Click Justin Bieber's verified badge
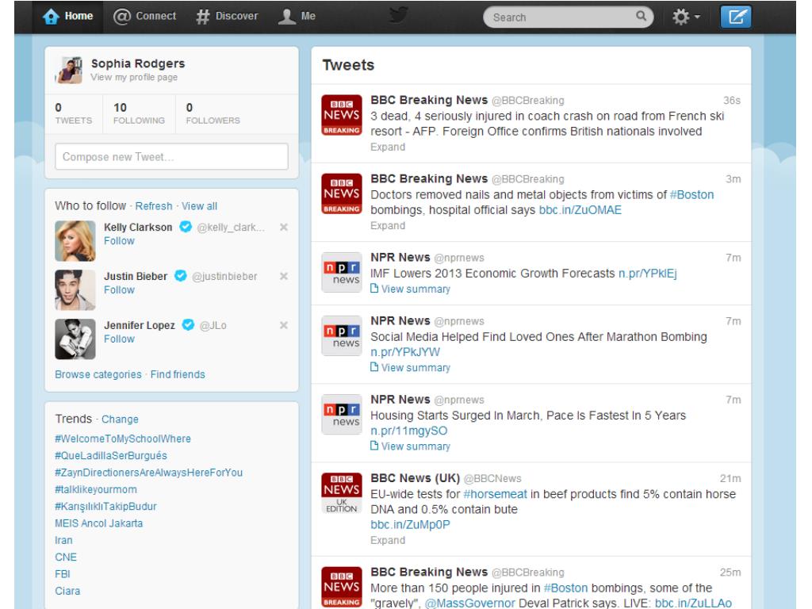812x609 pixels. click(x=180, y=275)
